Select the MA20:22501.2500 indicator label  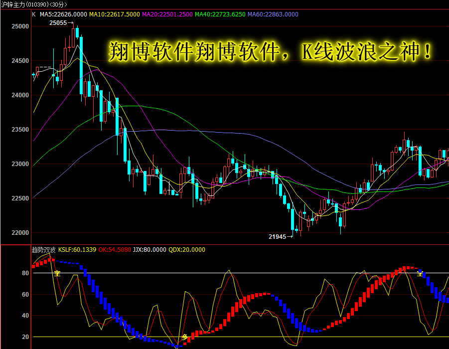[167, 14]
